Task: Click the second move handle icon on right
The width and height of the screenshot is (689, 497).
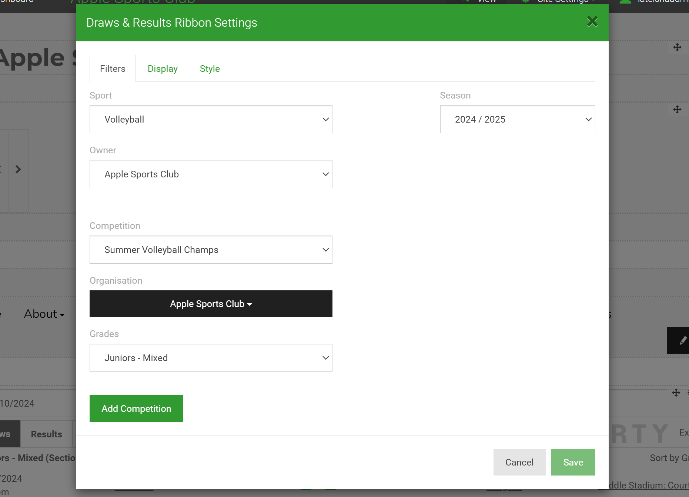Action: point(677,110)
